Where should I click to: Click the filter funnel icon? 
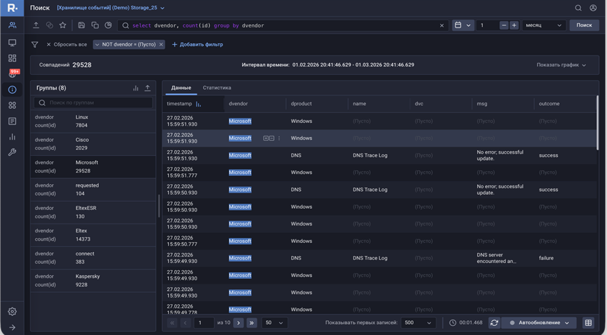pyautogui.click(x=35, y=45)
